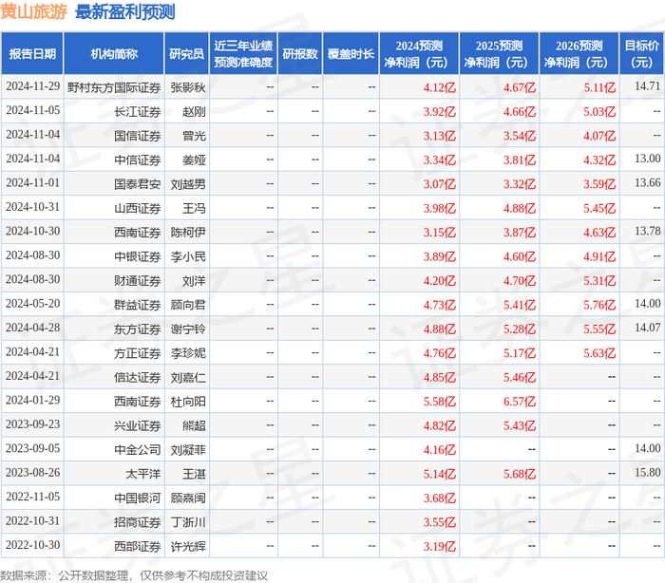Image resolution: width=665 pixels, height=583 pixels.
Task: Click the 4.88亿 forecast value
Action: coord(520,209)
